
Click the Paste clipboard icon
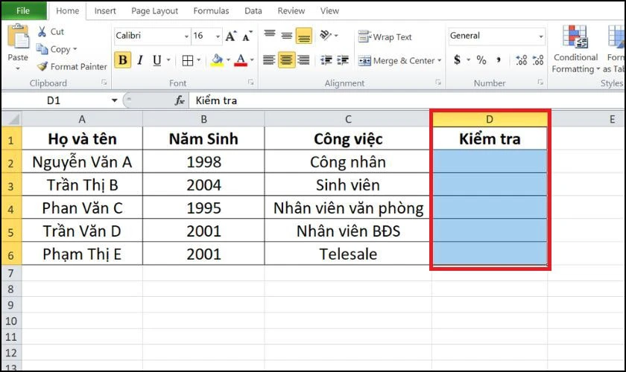(x=18, y=36)
